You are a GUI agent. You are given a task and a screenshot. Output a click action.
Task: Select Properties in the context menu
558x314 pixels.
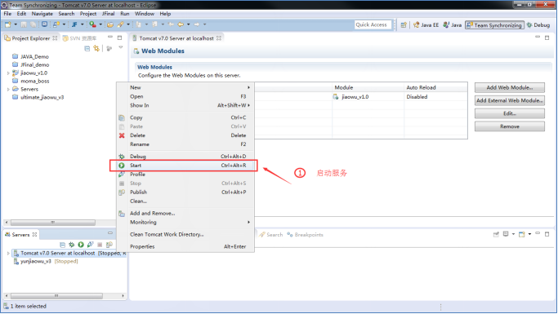[185, 246]
